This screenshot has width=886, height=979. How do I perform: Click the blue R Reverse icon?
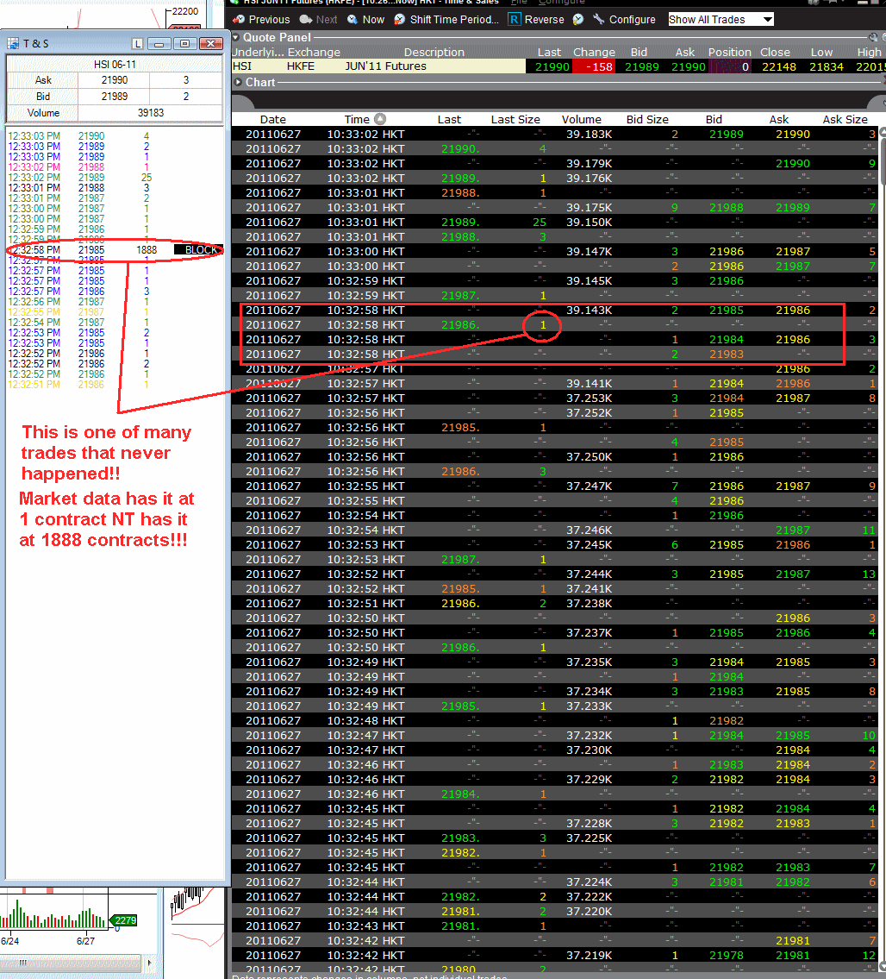(515, 19)
